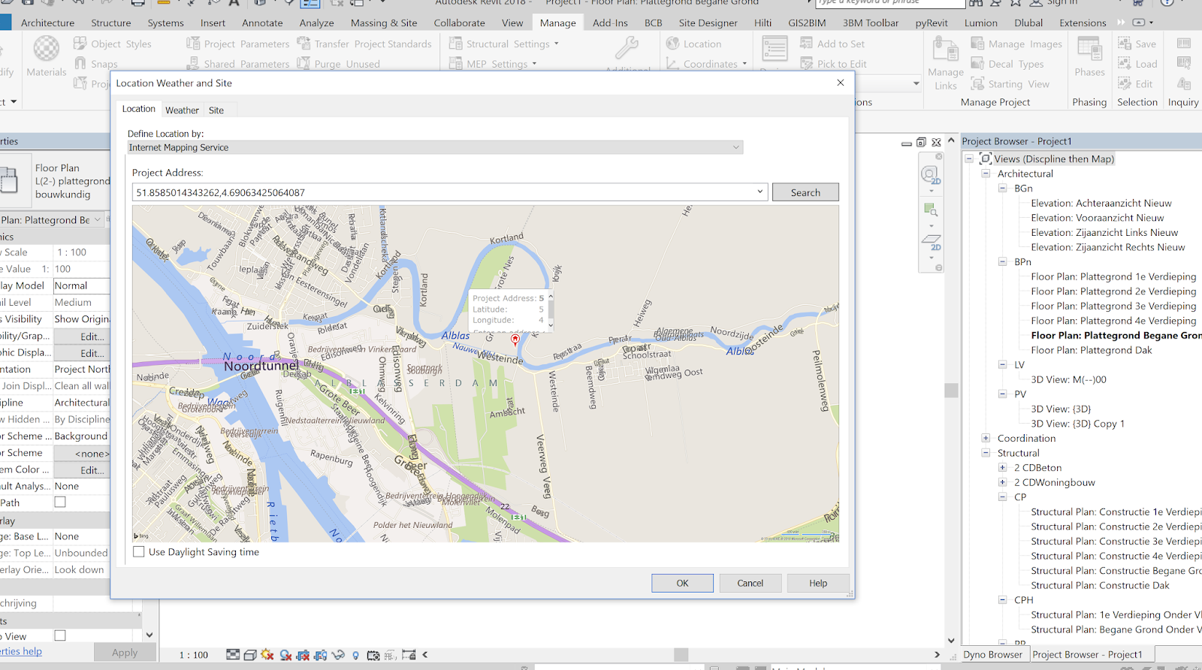1202x670 pixels.
Task: Open Project Parameters tool
Action: (x=238, y=44)
